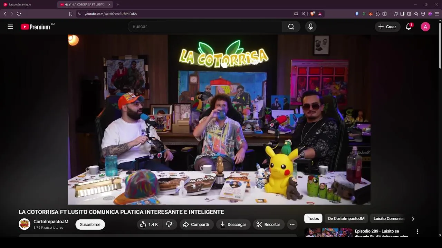Viewport: 442px width, 248px height.
Task: Click the cast screen icon in address bar
Action: (296, 14)
